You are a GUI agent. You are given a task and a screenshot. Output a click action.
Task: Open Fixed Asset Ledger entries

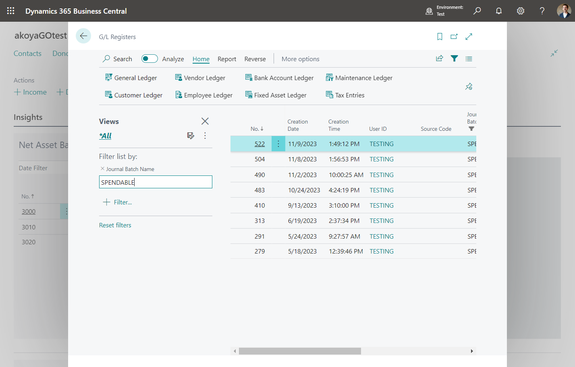point(276,95)
